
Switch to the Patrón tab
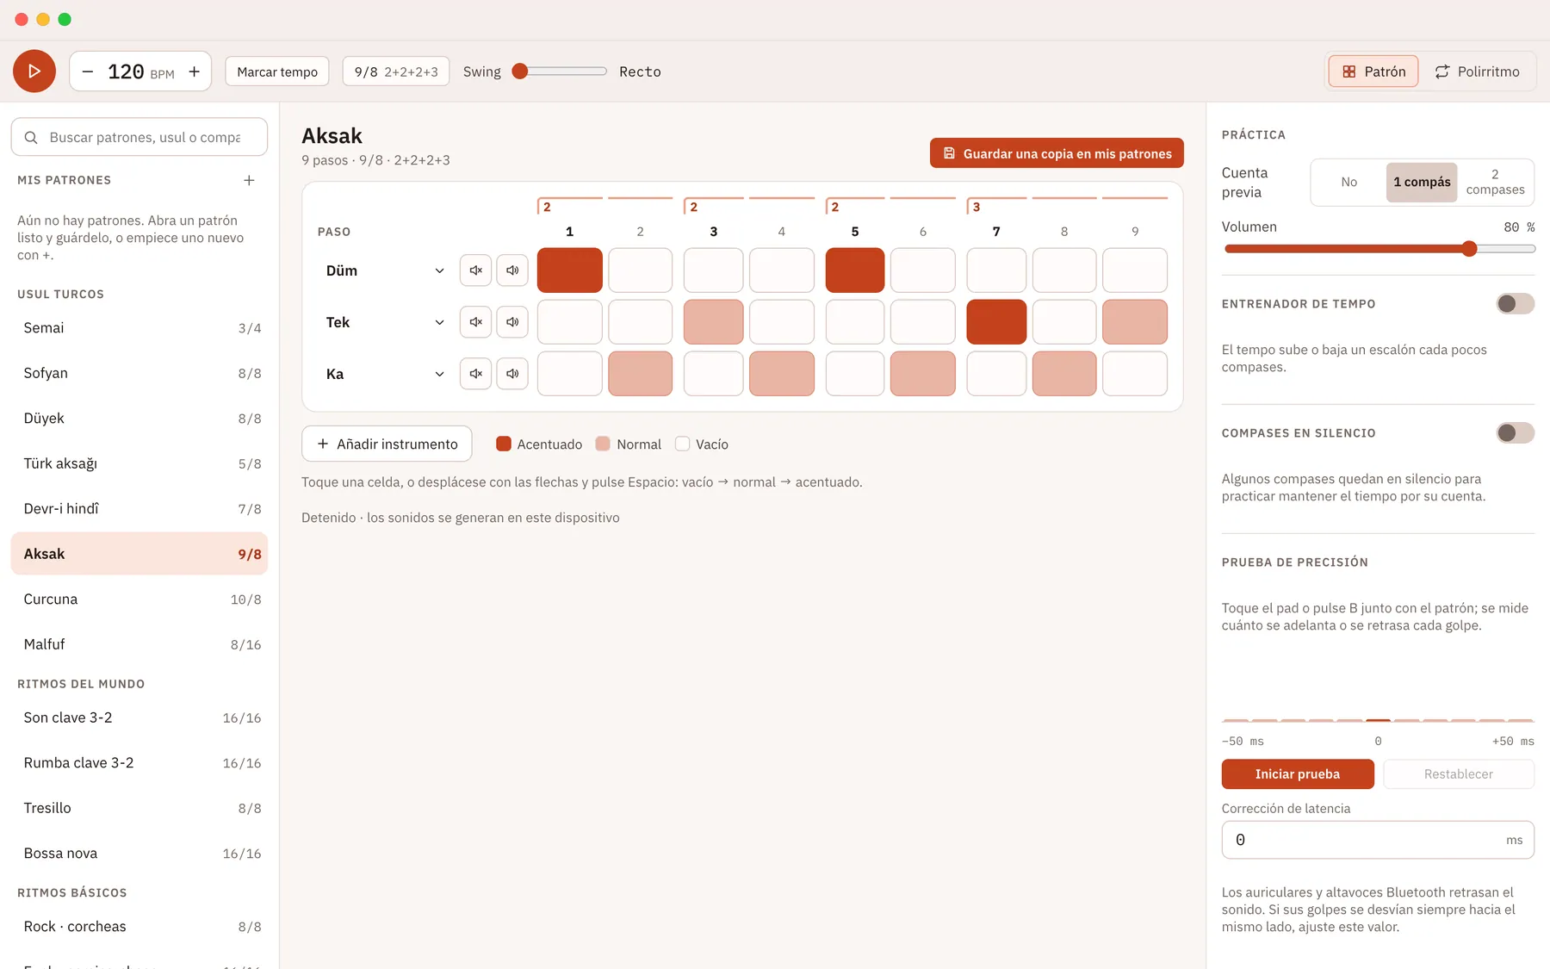1373,71
